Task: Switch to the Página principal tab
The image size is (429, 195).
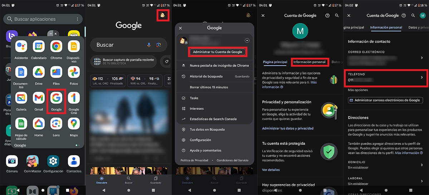Action: (275, 62)
